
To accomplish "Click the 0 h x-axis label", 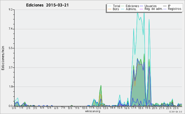I will [x=14, y=108].
